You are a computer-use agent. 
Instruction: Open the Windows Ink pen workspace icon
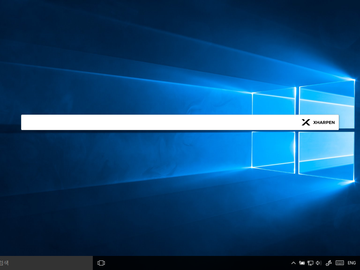coord(329,263)
